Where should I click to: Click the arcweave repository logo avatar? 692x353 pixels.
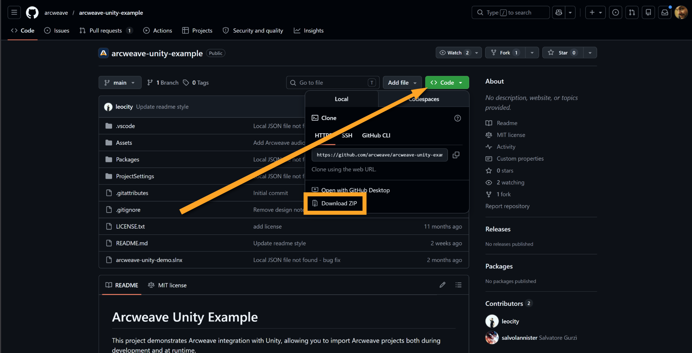coord(103,53)
